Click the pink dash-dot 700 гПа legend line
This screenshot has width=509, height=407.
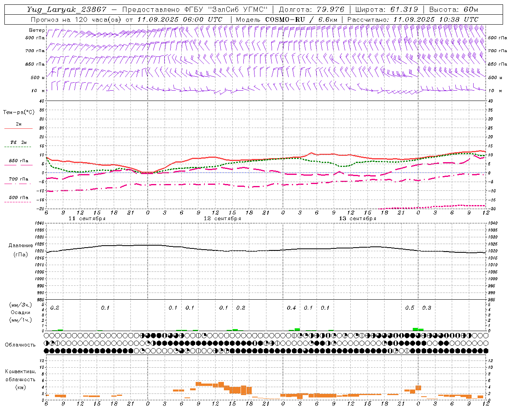coord(17,184)
